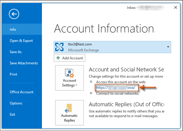Open the Account Settings dropdown button

(69, 78)
